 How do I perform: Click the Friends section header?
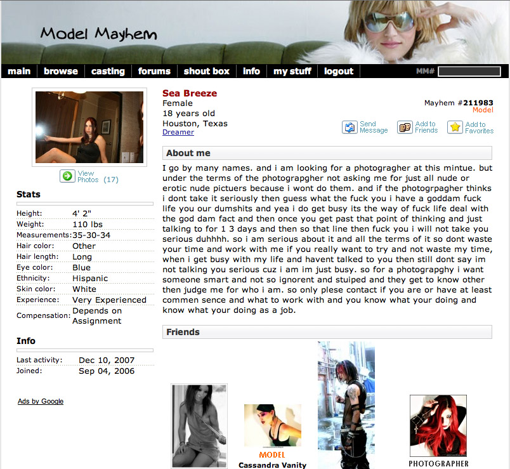[327, 332]
